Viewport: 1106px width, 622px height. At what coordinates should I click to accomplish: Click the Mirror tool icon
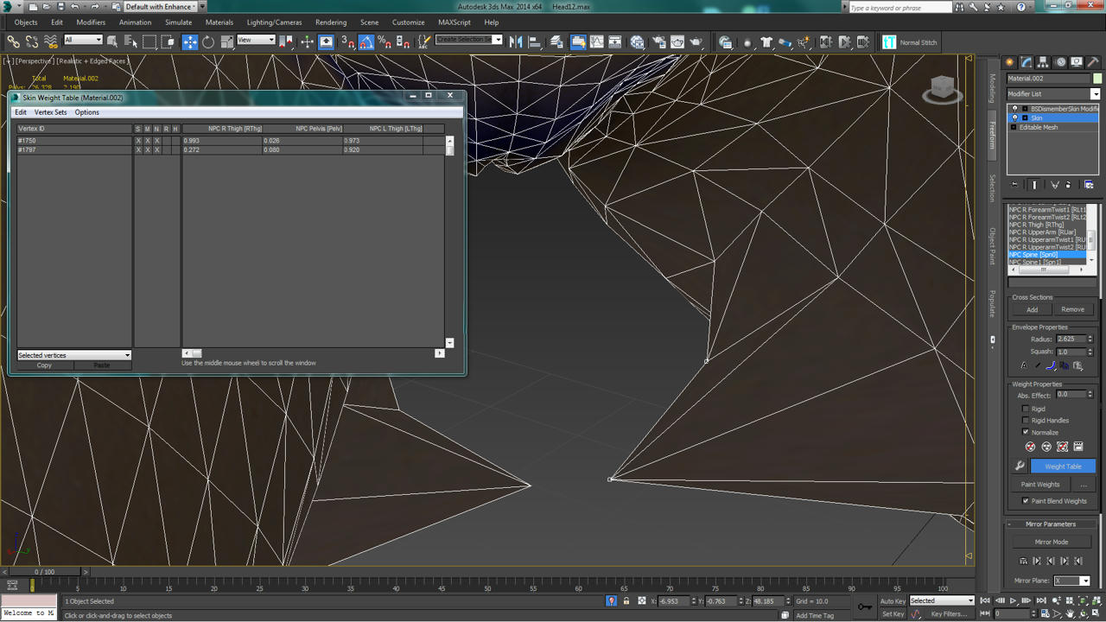[516, 41]
